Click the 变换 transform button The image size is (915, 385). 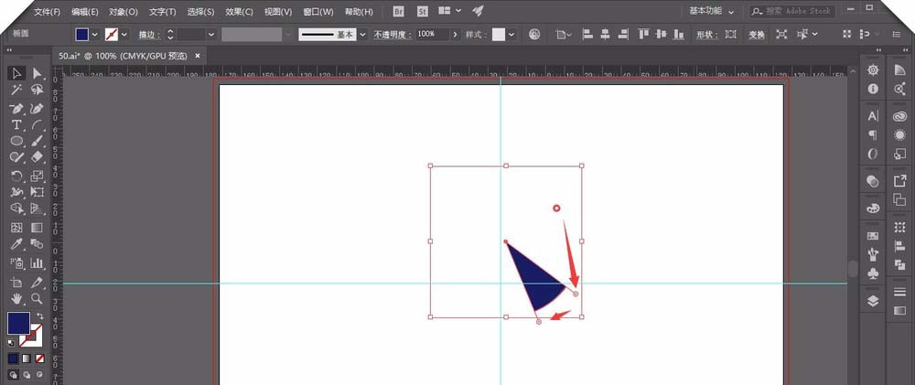click(x=757, y=35)
